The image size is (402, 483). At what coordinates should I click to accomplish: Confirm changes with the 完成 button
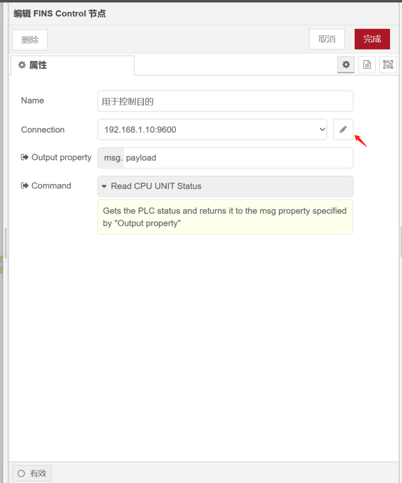(372, 39)
